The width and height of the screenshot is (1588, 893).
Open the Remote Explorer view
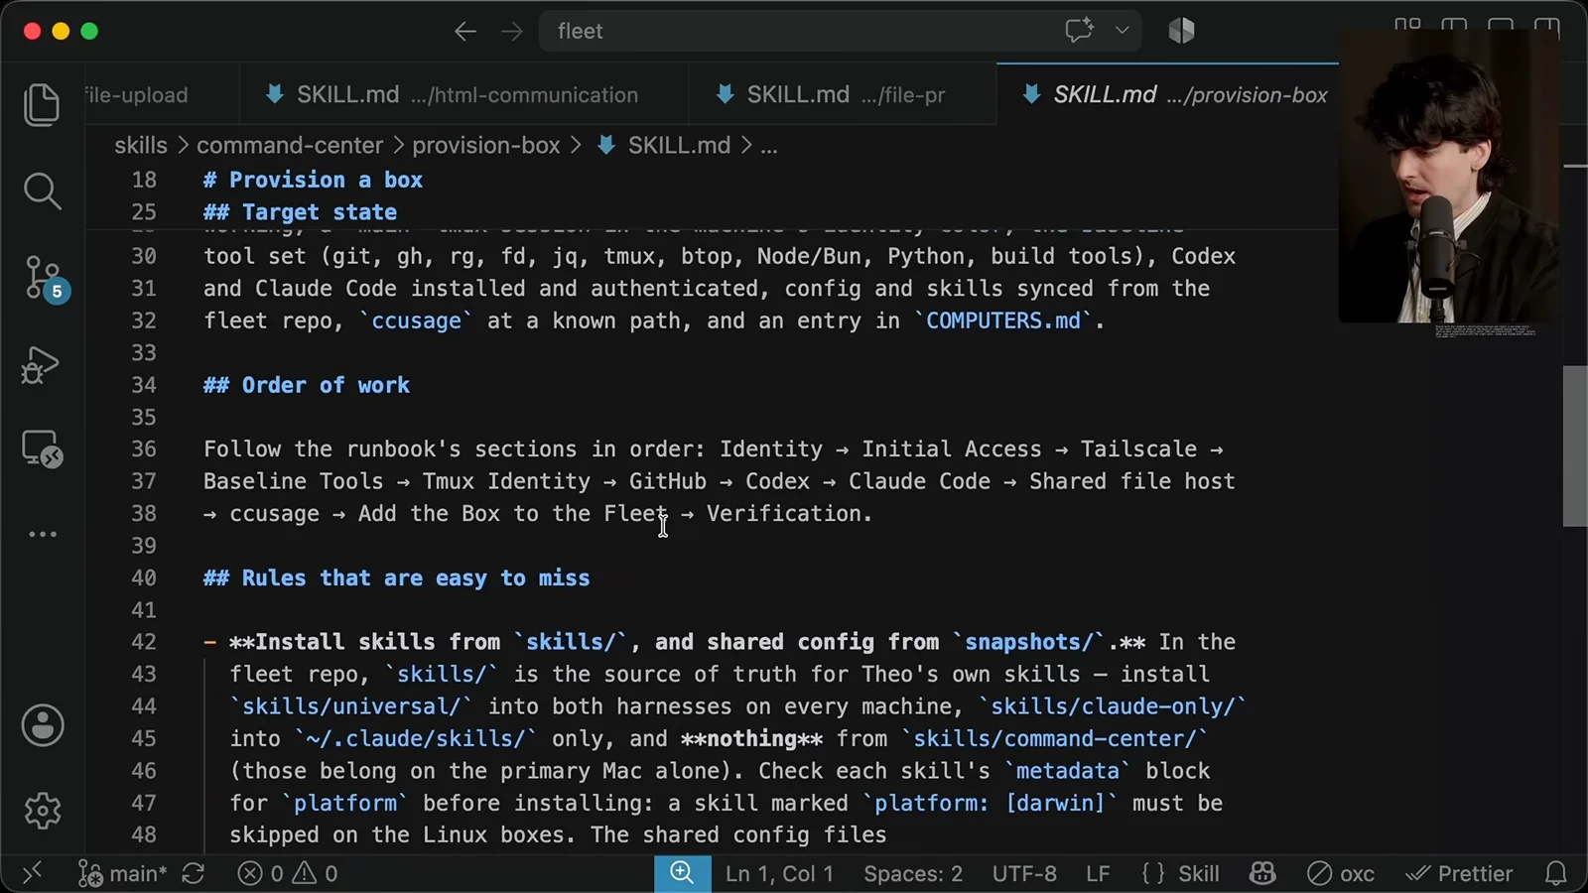(43, 449)
